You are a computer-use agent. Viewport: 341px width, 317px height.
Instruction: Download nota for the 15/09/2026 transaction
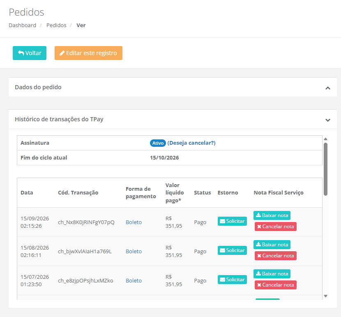272,215
